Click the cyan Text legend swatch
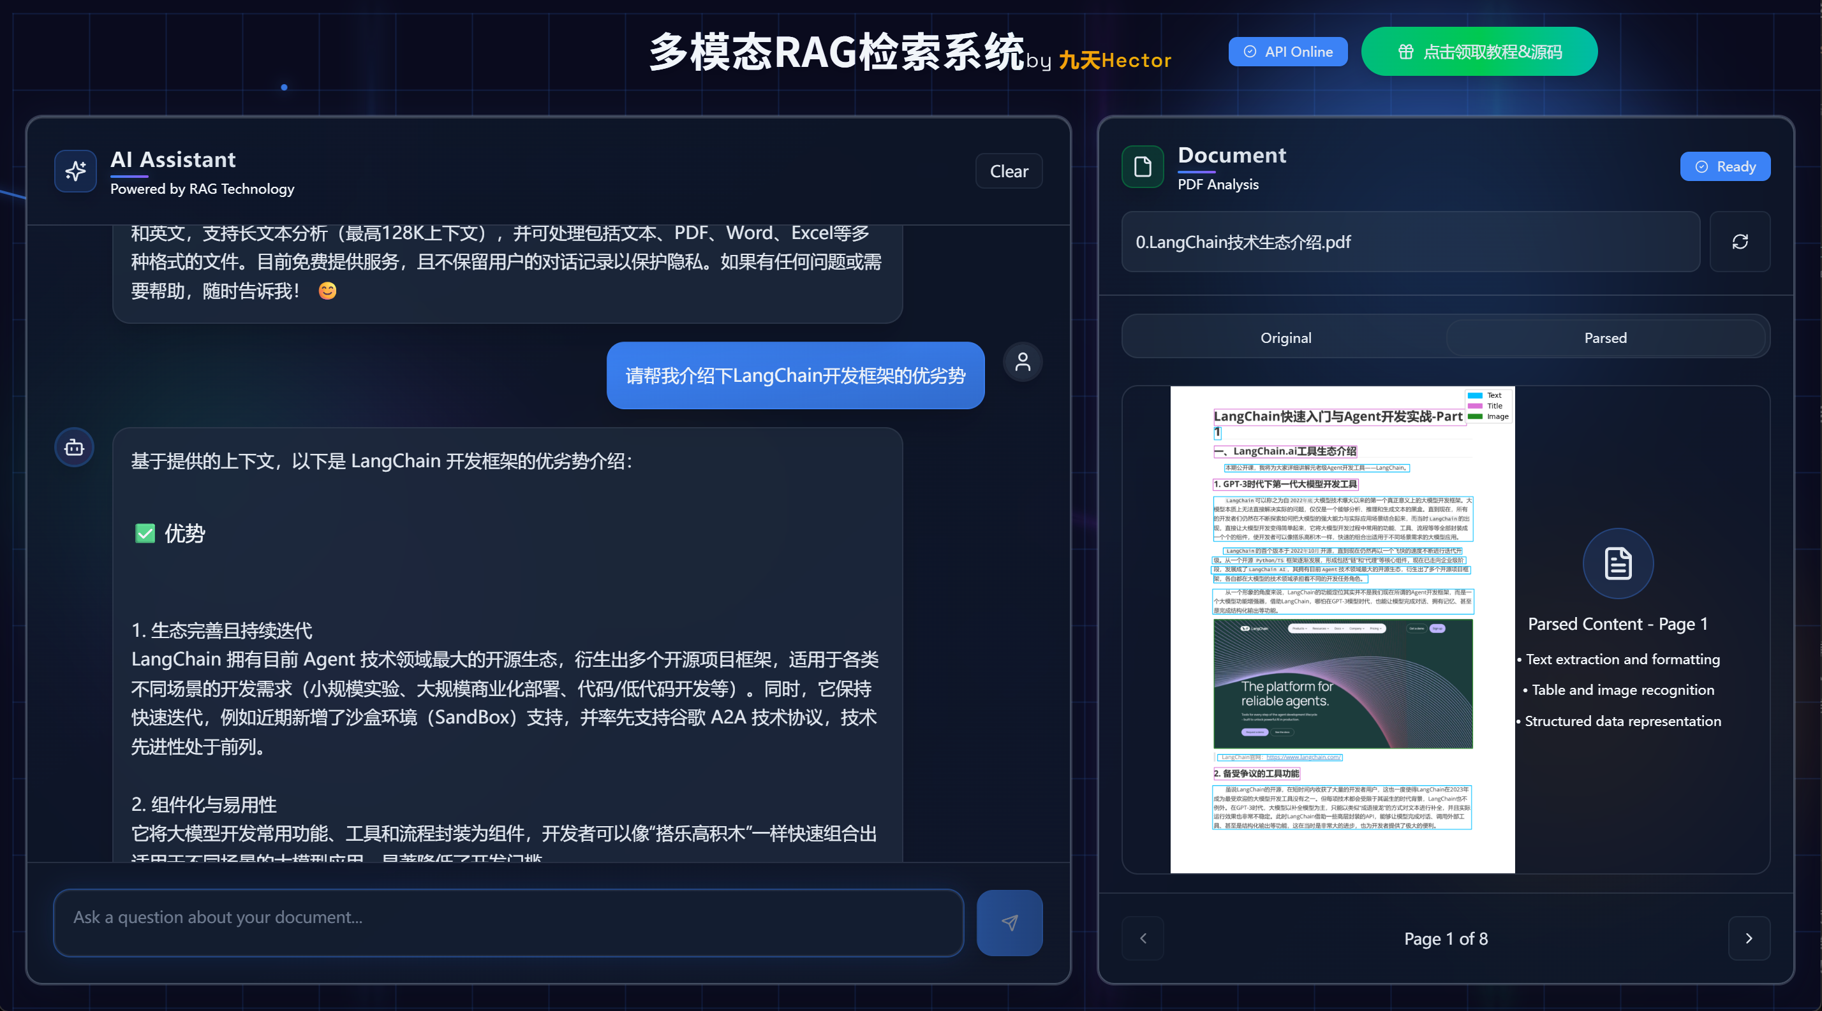1822x1011 pixels. pyautogui.click(x=1475, y=396)
